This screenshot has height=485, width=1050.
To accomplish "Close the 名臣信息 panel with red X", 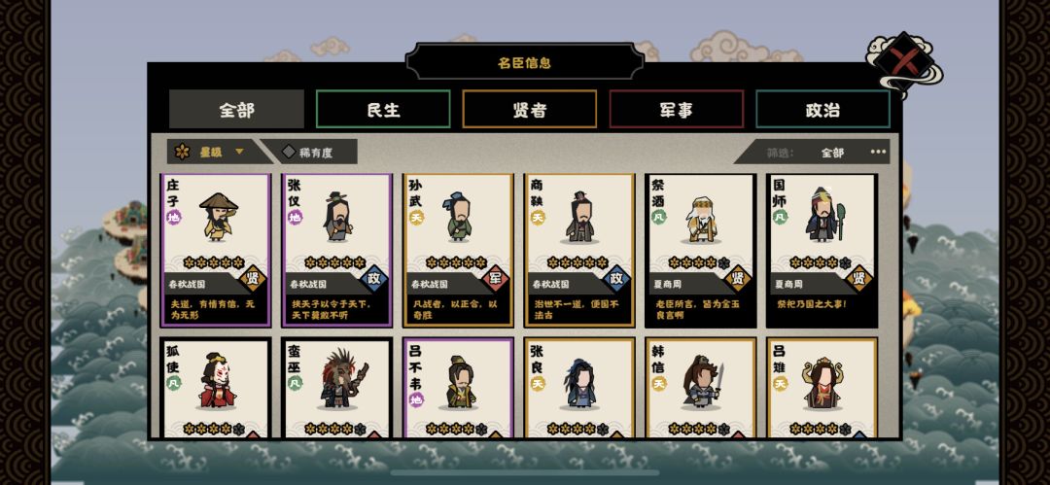I will point(904,62).
